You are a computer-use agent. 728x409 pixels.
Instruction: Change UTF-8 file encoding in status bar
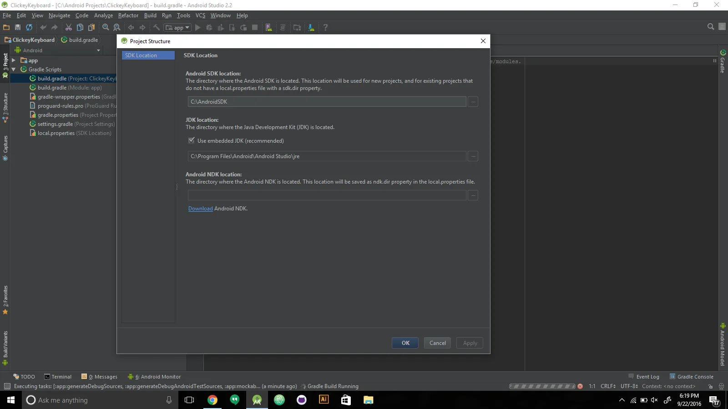pos(629,386)
